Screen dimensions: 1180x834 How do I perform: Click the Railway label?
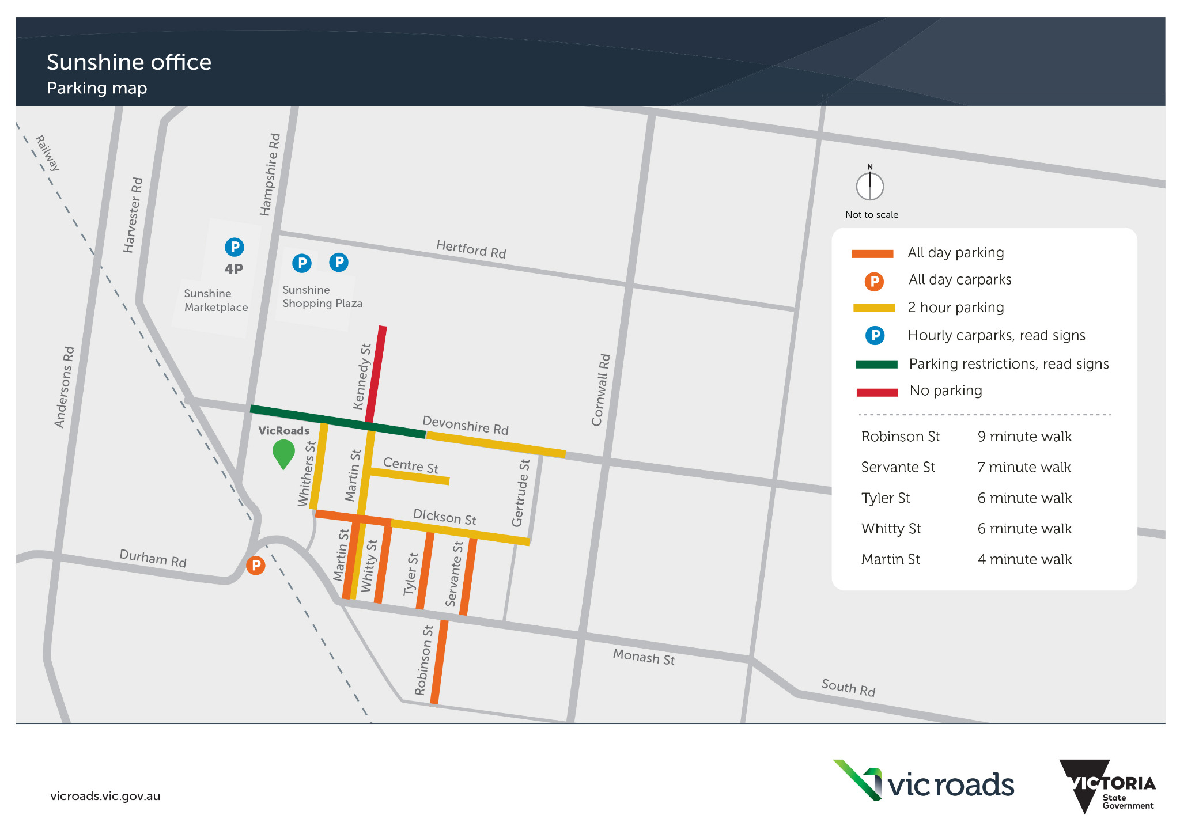pyautogui.click(x=48, y=153)
